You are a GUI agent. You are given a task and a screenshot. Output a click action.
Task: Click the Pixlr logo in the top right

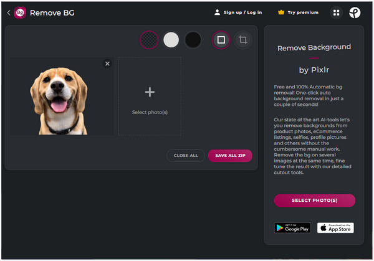coord(355,12)
